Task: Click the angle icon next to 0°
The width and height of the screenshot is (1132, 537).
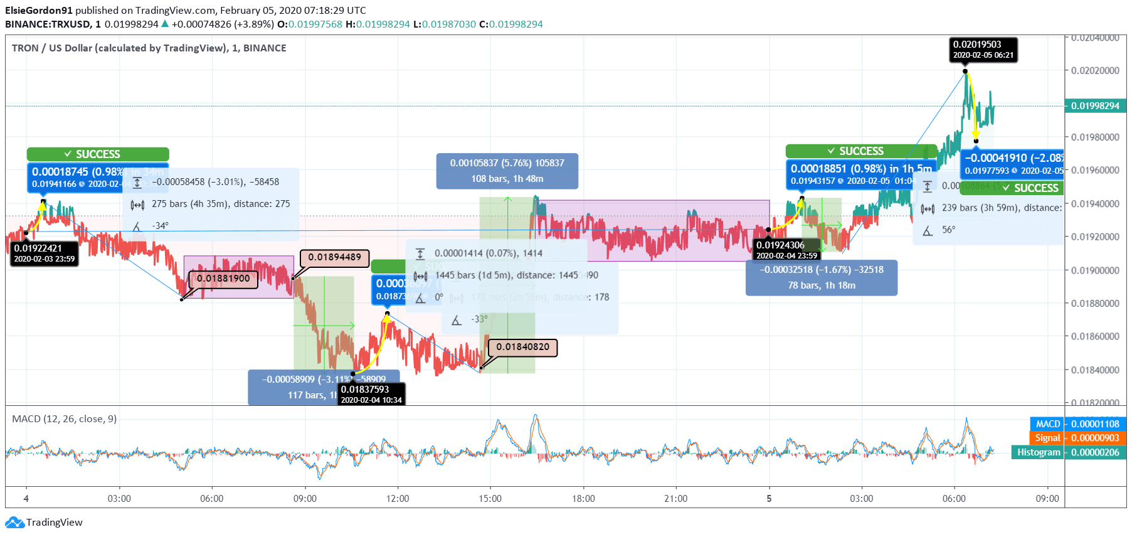Action: click(x=420, y=297)
